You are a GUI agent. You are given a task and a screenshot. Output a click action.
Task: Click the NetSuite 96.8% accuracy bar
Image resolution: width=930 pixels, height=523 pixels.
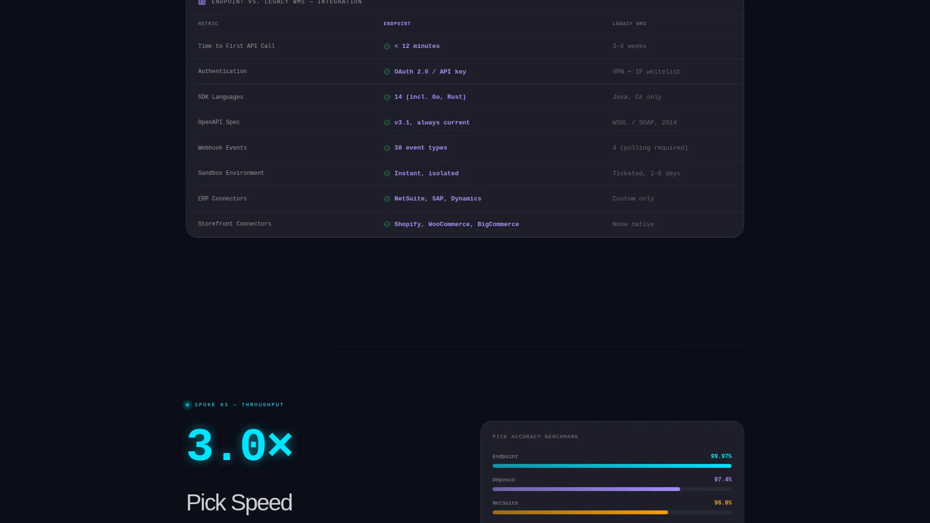pyautogui.click(x=612, y=512)
